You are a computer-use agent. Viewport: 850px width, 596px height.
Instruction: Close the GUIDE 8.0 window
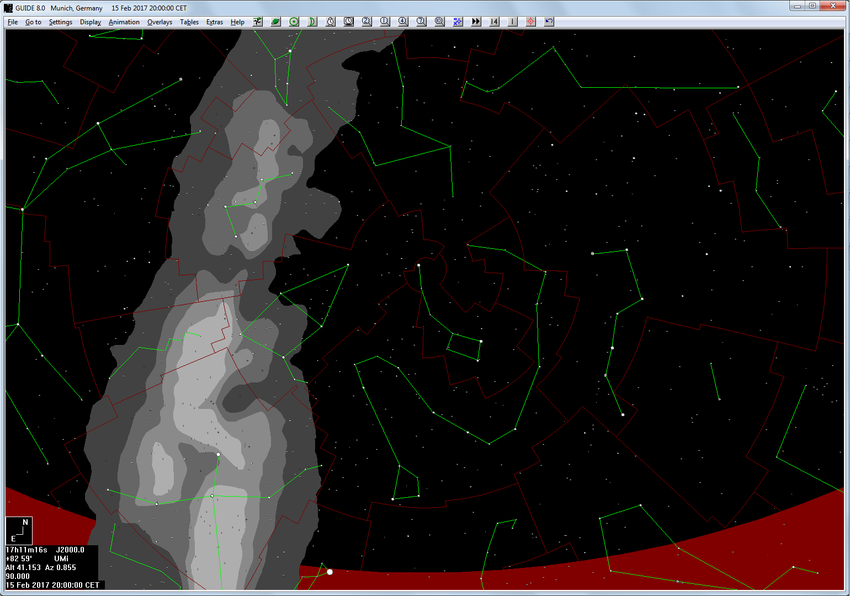[833, 6]
